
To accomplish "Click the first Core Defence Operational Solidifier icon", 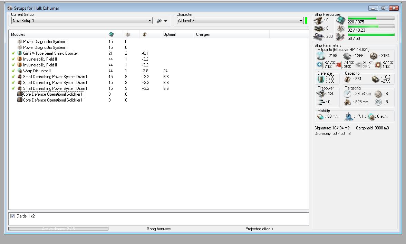I will pyautogui.click(x=20, y=94).
